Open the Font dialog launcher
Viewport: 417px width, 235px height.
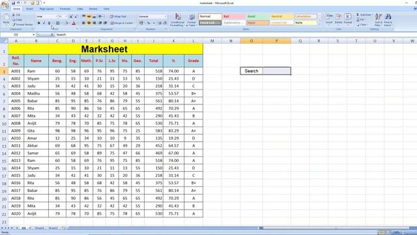[78, 29]
